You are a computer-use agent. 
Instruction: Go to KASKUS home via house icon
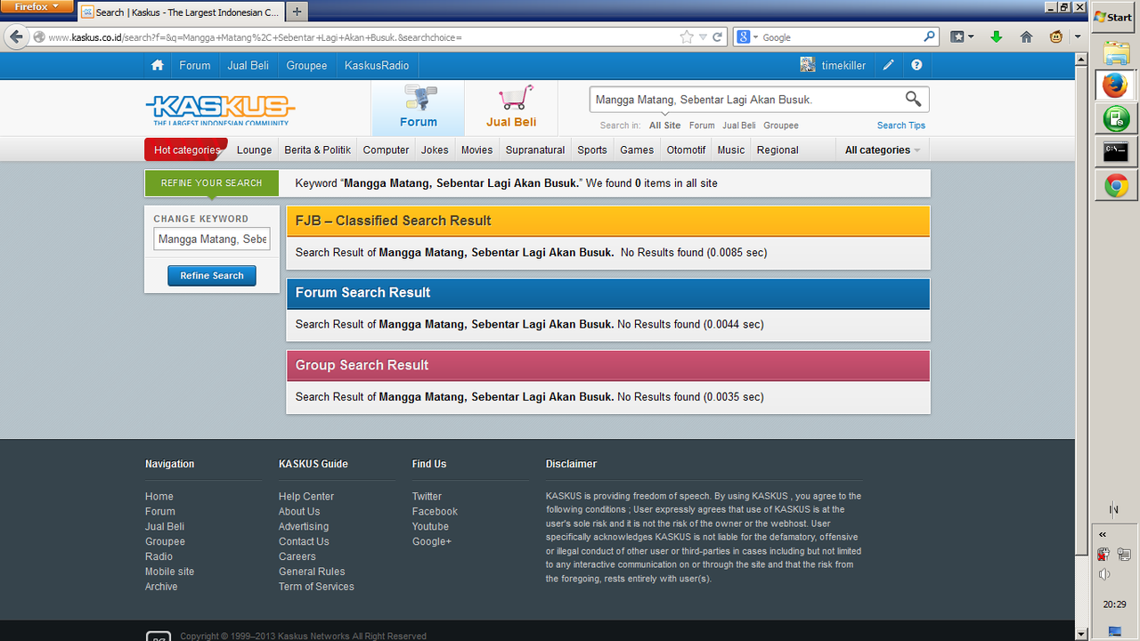(x=158, y=65)
